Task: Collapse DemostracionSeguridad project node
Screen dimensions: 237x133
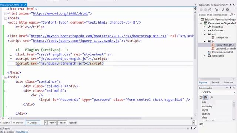Action: click(x=201, y=23)
